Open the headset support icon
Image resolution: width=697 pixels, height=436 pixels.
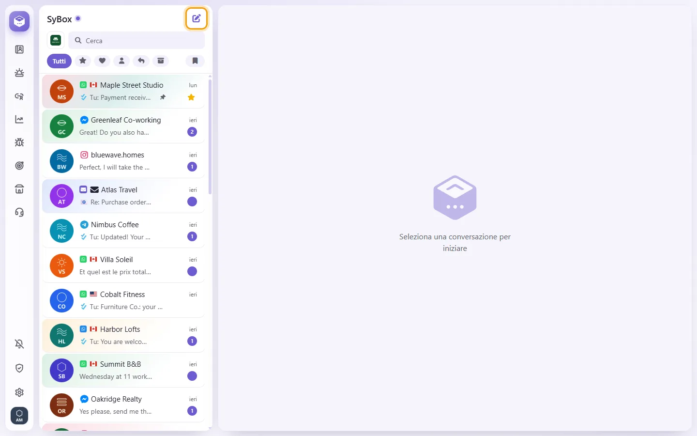(19, 212)
